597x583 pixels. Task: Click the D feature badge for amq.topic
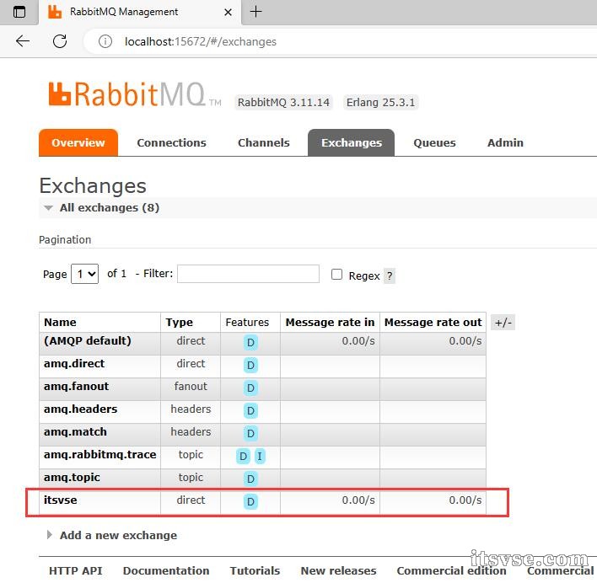(x=250, y=479)
